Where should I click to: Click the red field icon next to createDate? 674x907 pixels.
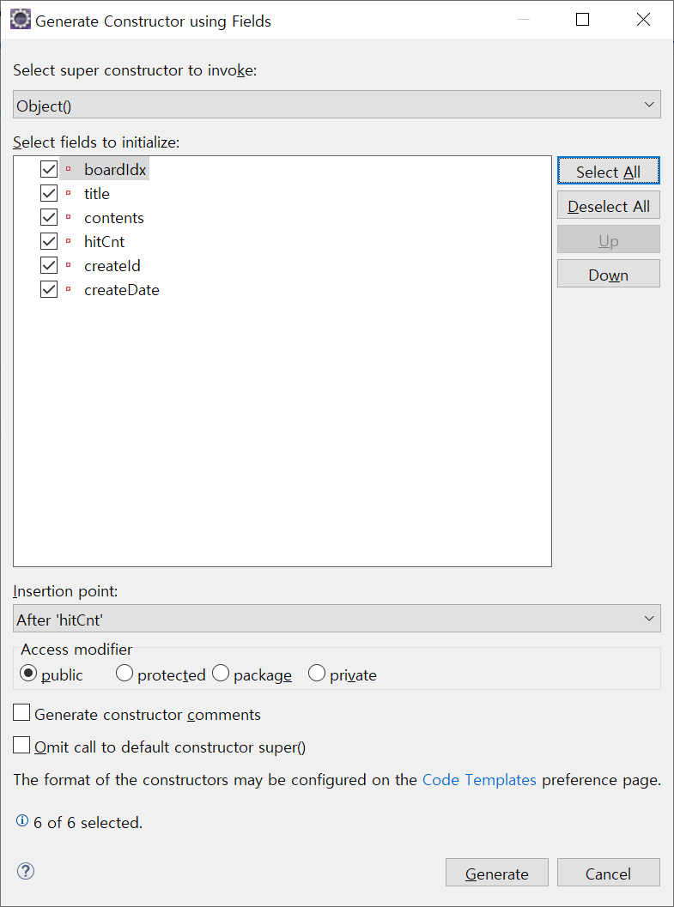coord(68,289)
